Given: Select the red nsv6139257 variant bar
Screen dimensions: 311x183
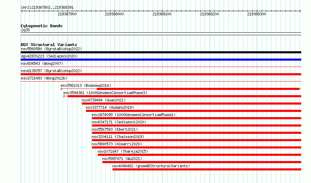Looking at the screenshot, I should [161, 74].
